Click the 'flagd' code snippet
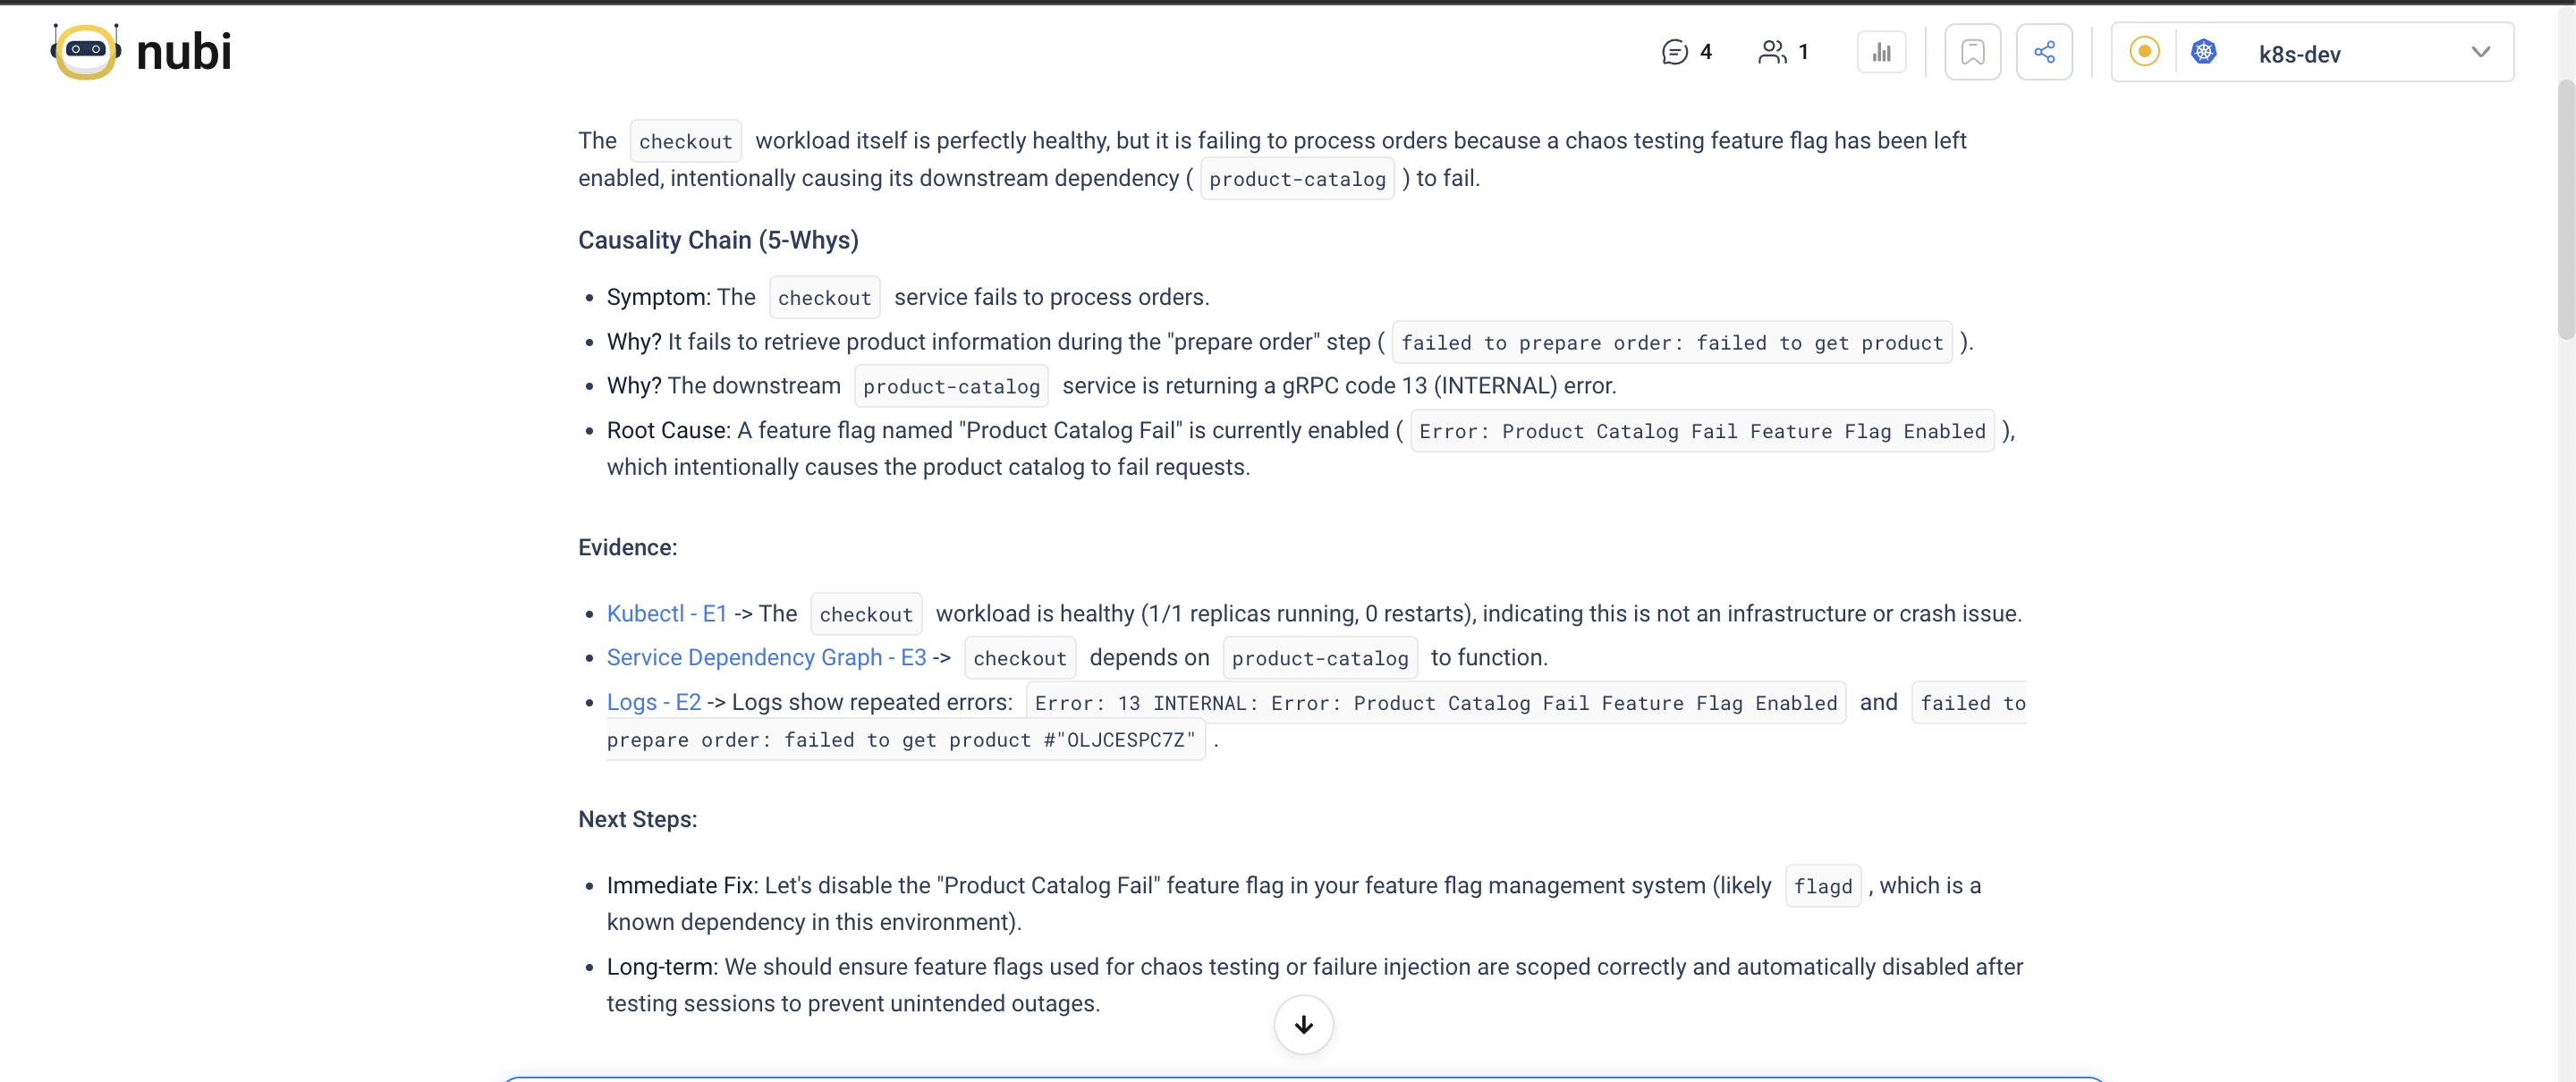 click(1822, 886)
